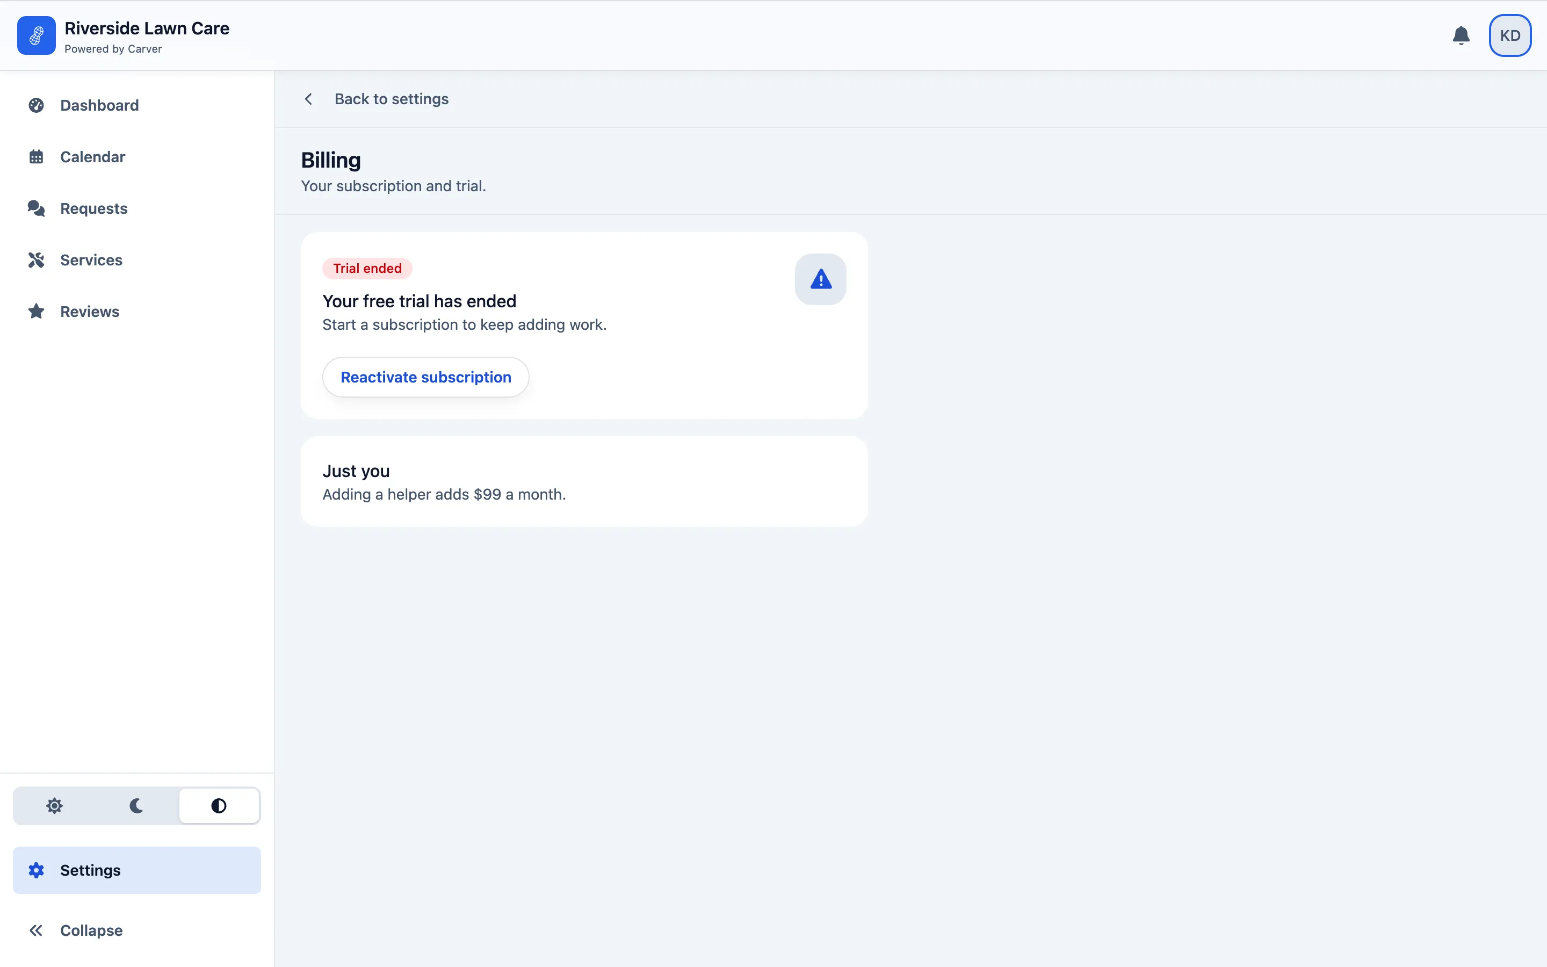
Task: Click the Settings gear icon
Action: 37,870
